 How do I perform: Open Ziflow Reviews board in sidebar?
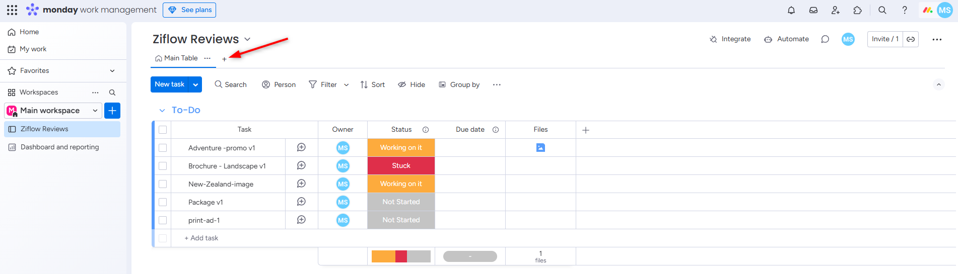coord(62,129)
